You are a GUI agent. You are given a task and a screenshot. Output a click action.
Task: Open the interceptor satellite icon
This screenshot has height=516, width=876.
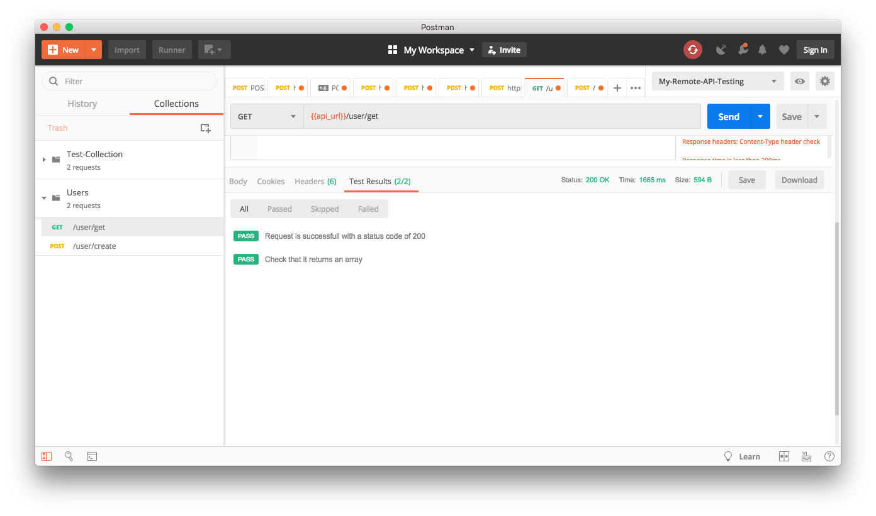click(721, 50)
